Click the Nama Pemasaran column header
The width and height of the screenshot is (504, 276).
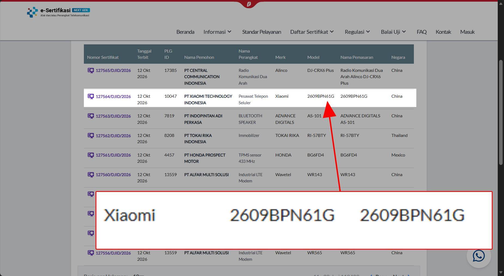357,57
